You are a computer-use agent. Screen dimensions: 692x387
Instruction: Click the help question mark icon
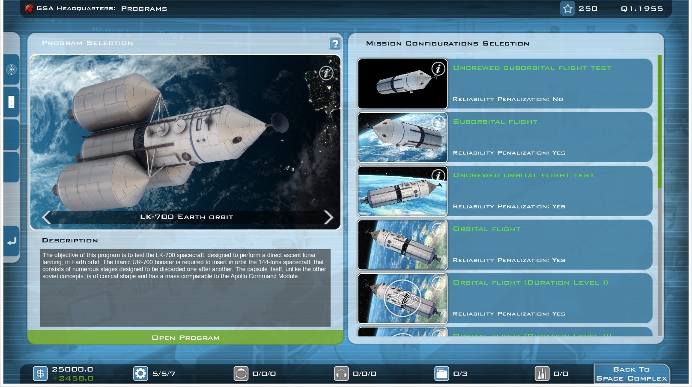point(335,44)
